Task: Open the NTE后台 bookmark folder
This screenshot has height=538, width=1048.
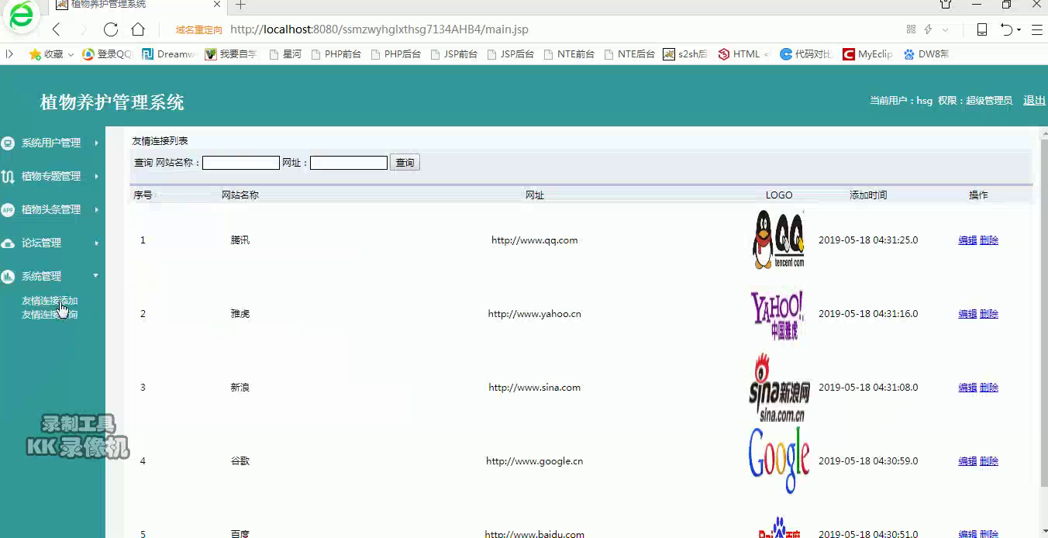Action: coord(629,54)
